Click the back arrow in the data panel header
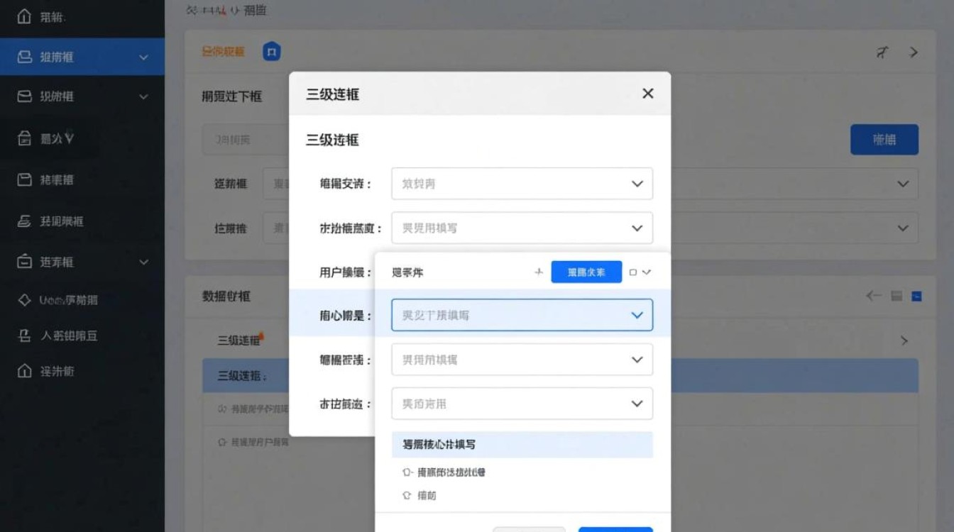The image size is (954, 532). (874, 297)
